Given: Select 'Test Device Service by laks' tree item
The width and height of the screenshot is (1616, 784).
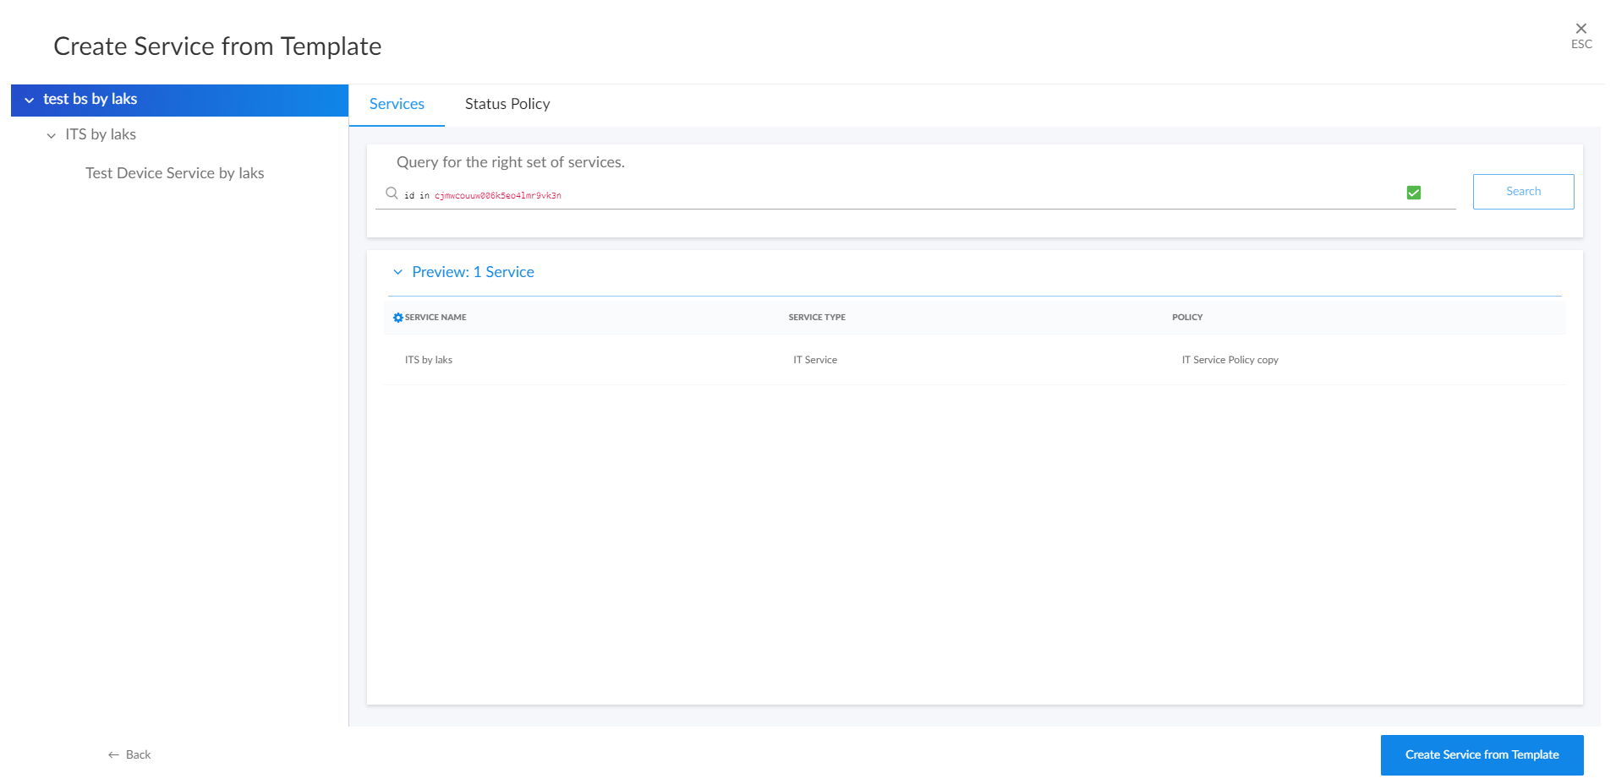Looking at the screenshot, I should (174, 173).
